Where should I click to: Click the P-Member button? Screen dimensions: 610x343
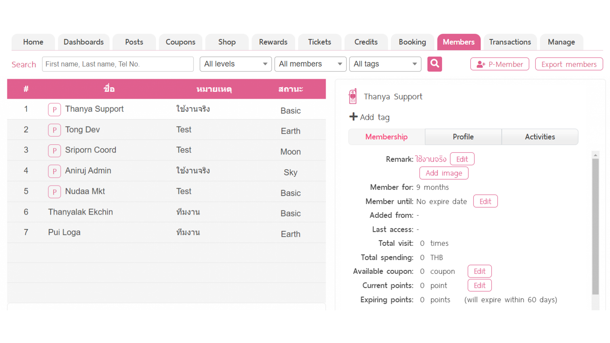(499, 64)
